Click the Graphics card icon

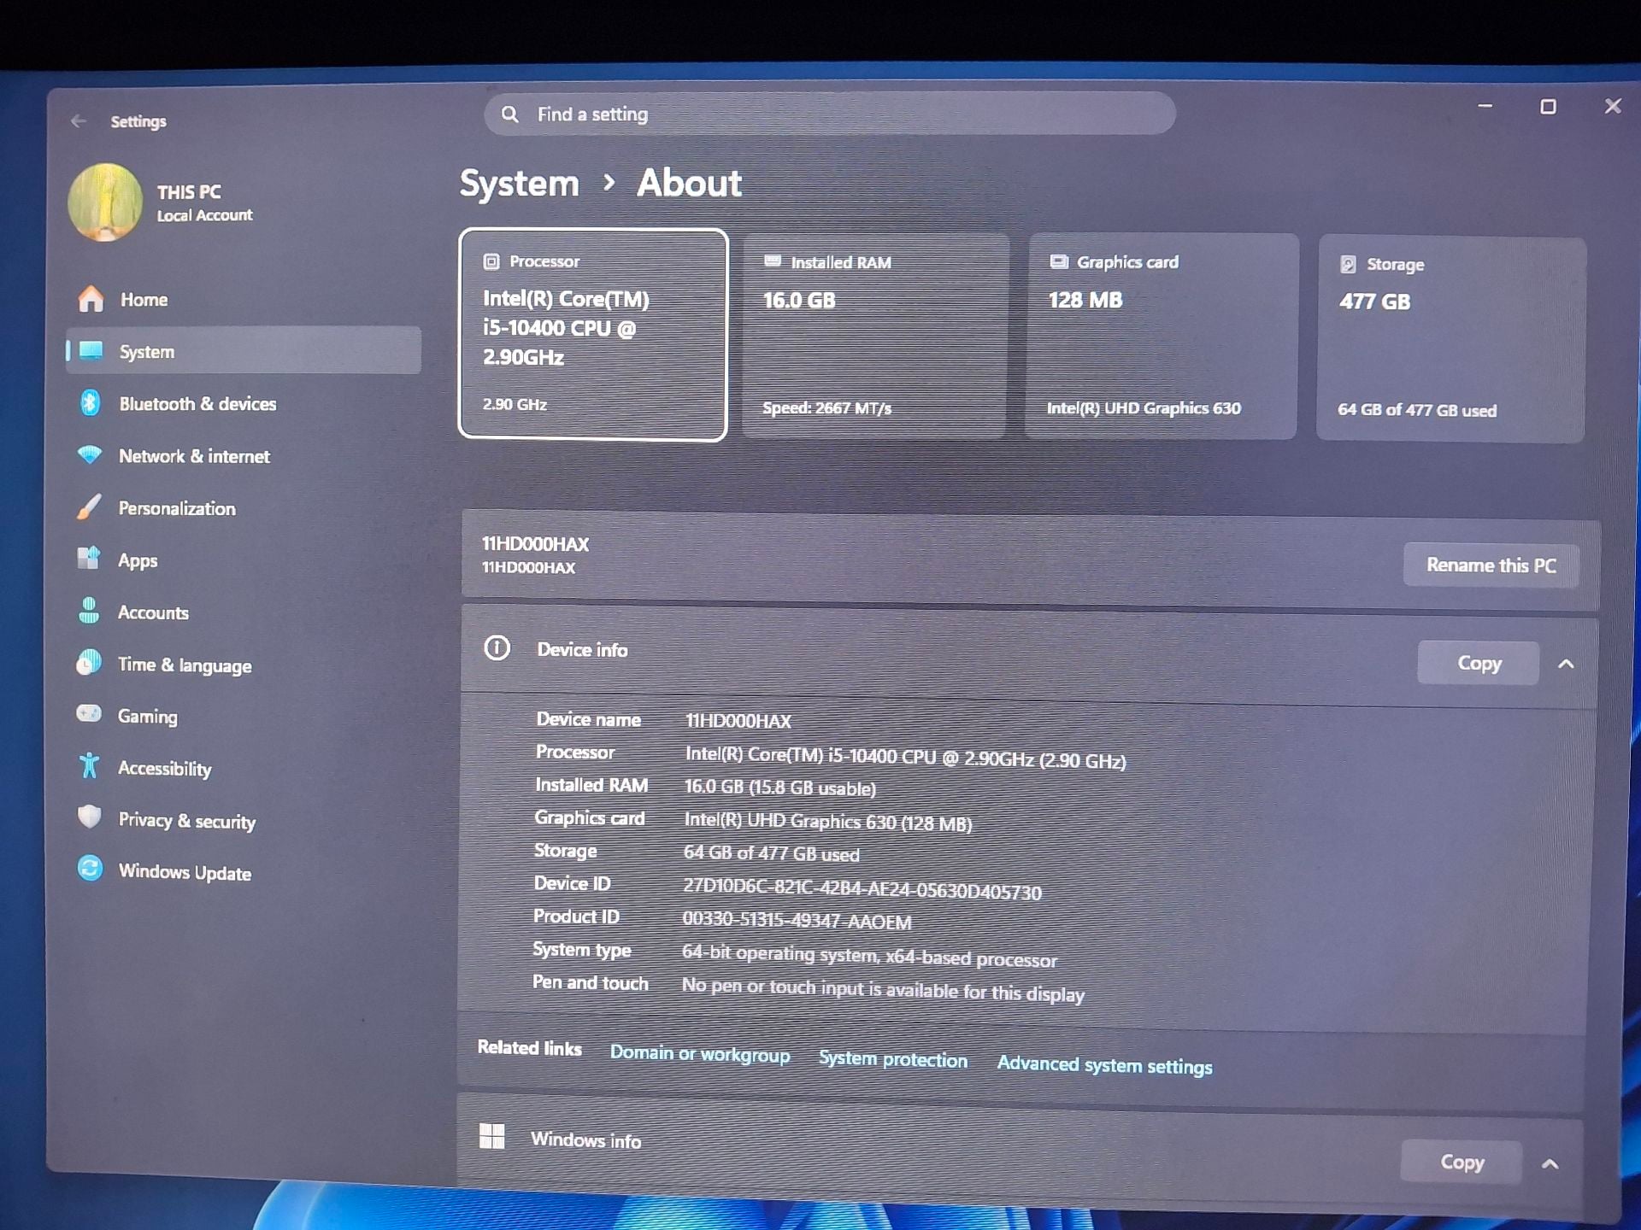tap(1059, 261)
